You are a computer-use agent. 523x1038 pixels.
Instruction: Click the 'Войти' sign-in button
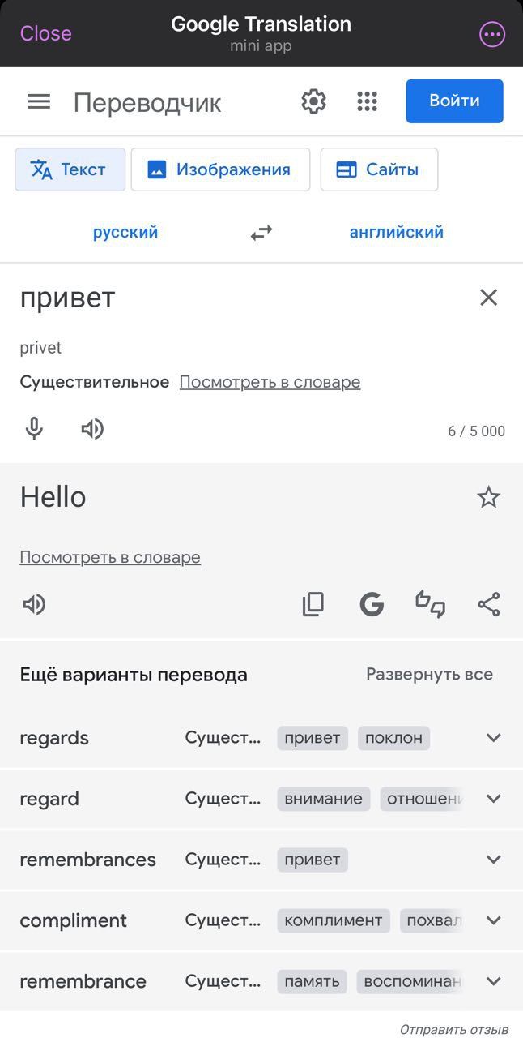(x=454, y=101)
